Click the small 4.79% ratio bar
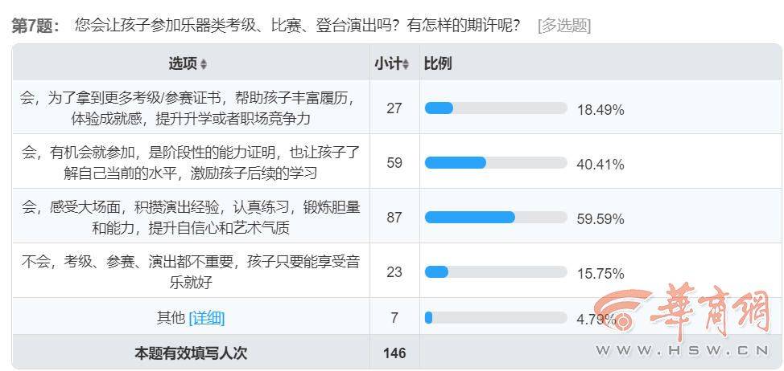 tap(495, 318)
